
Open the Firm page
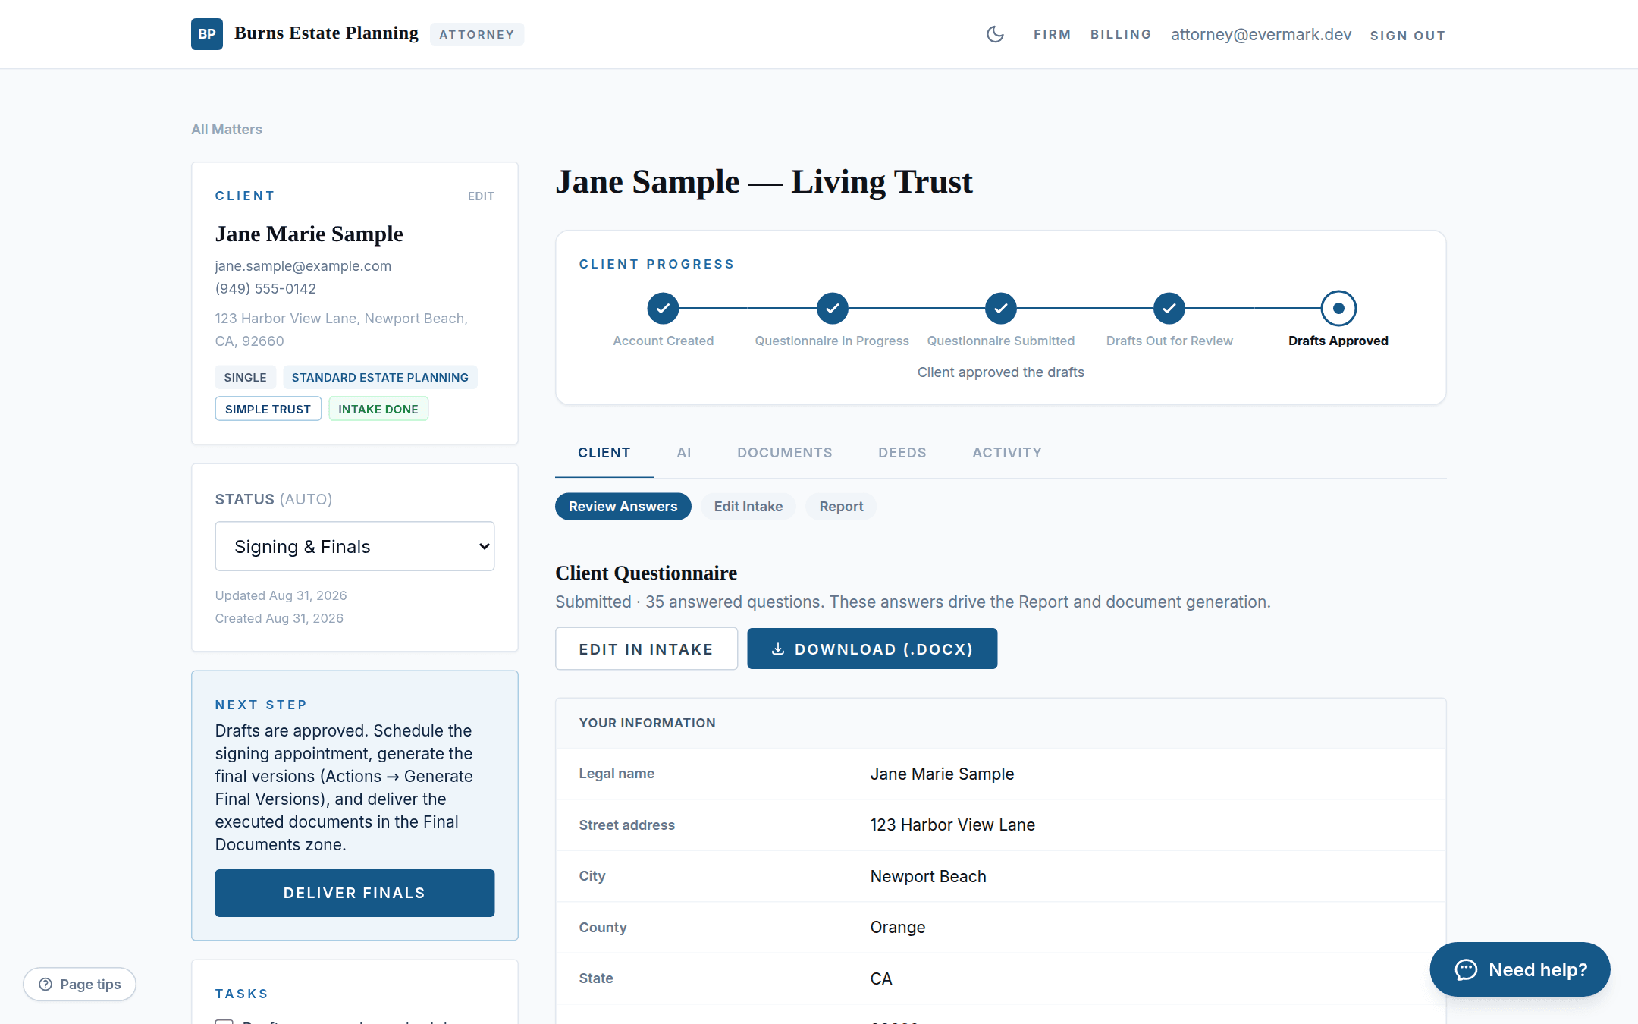tap(1053, 34)
